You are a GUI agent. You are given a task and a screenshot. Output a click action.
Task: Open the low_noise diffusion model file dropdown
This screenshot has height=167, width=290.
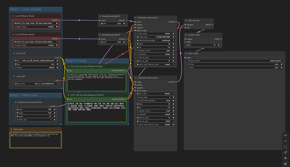[36, 42]
